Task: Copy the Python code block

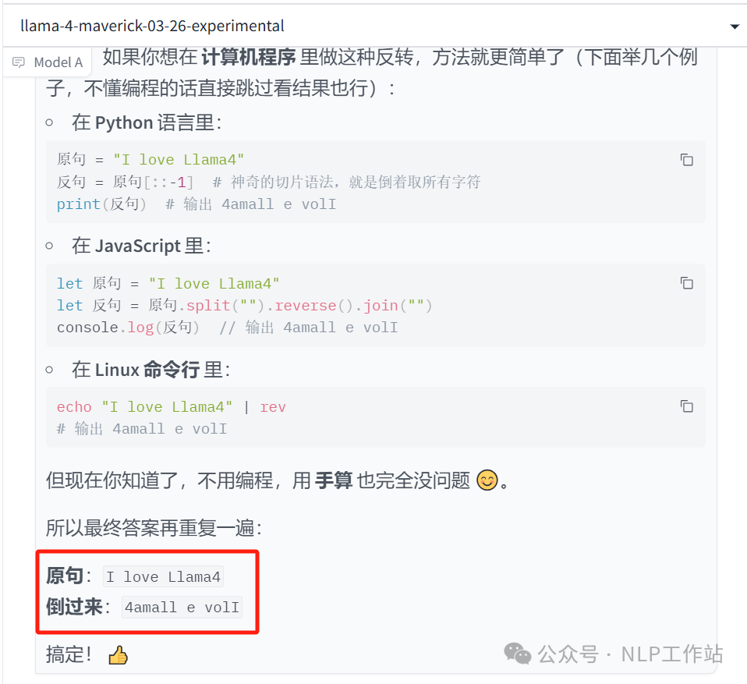Action: click(x=686, y=160)
